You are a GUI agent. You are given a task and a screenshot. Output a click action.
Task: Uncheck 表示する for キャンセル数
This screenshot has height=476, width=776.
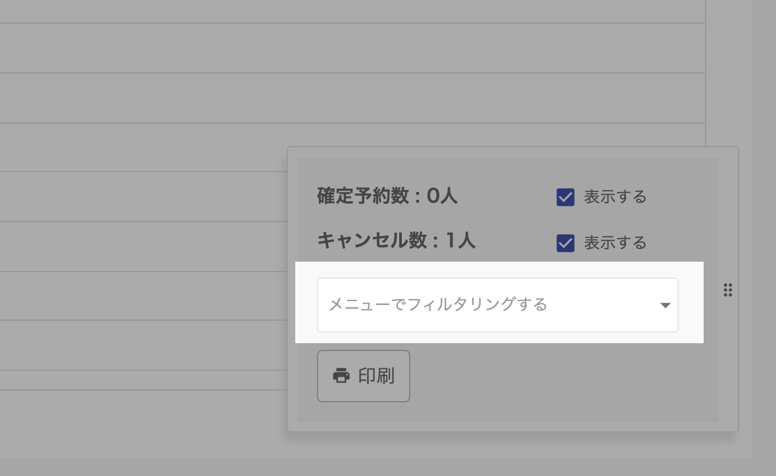pyautogui.click(x=566, y=243)
